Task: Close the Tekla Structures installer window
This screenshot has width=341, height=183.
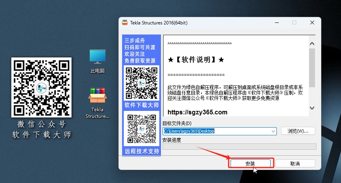Action: click(x=312, y=22)
